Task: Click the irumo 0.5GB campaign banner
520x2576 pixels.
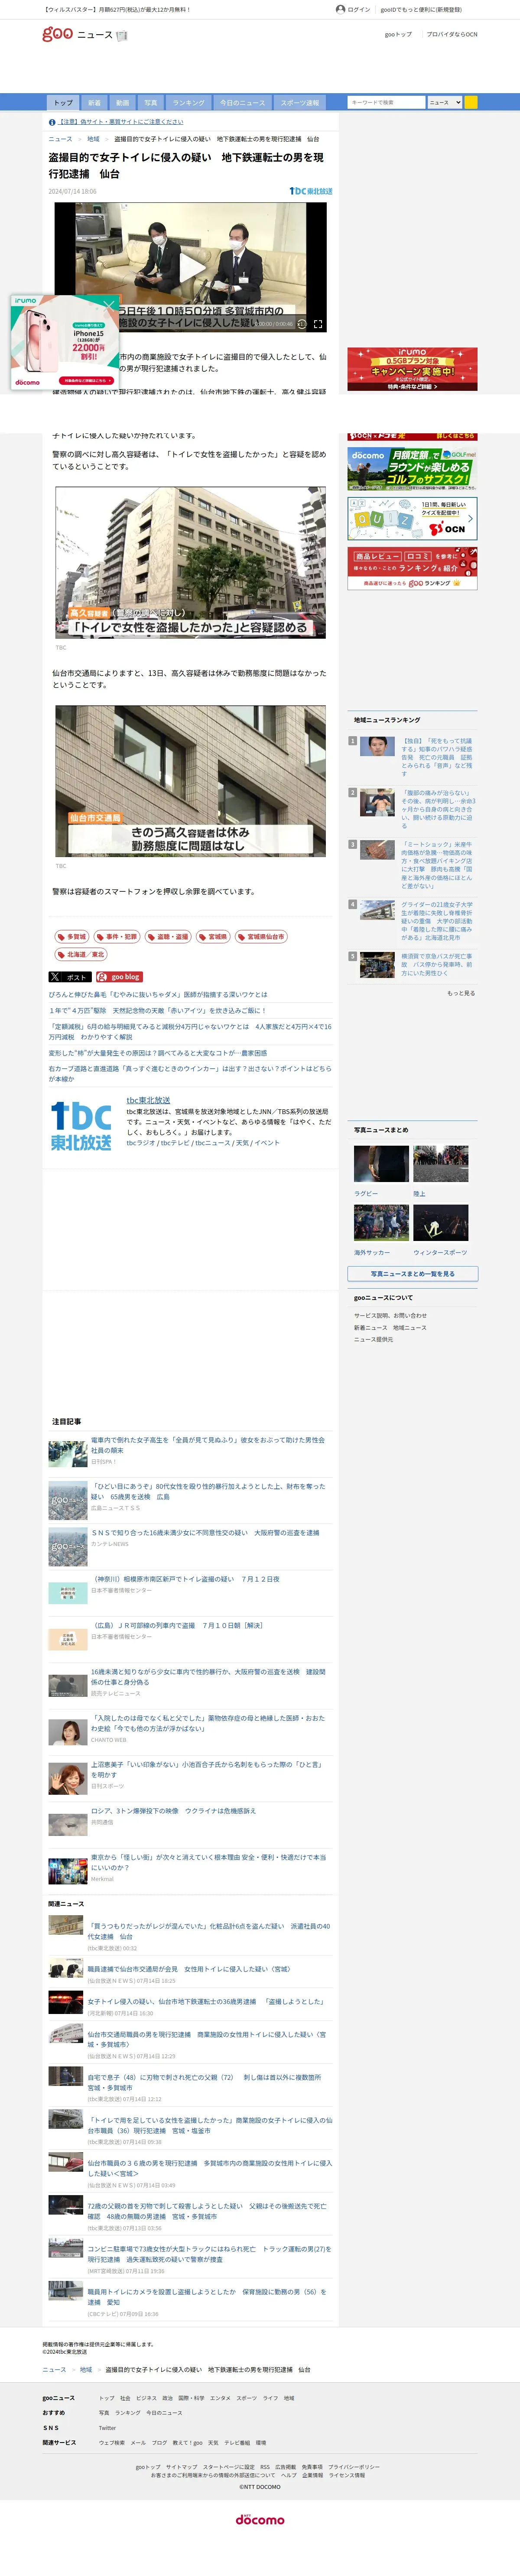Action: [x=412, y=369]
